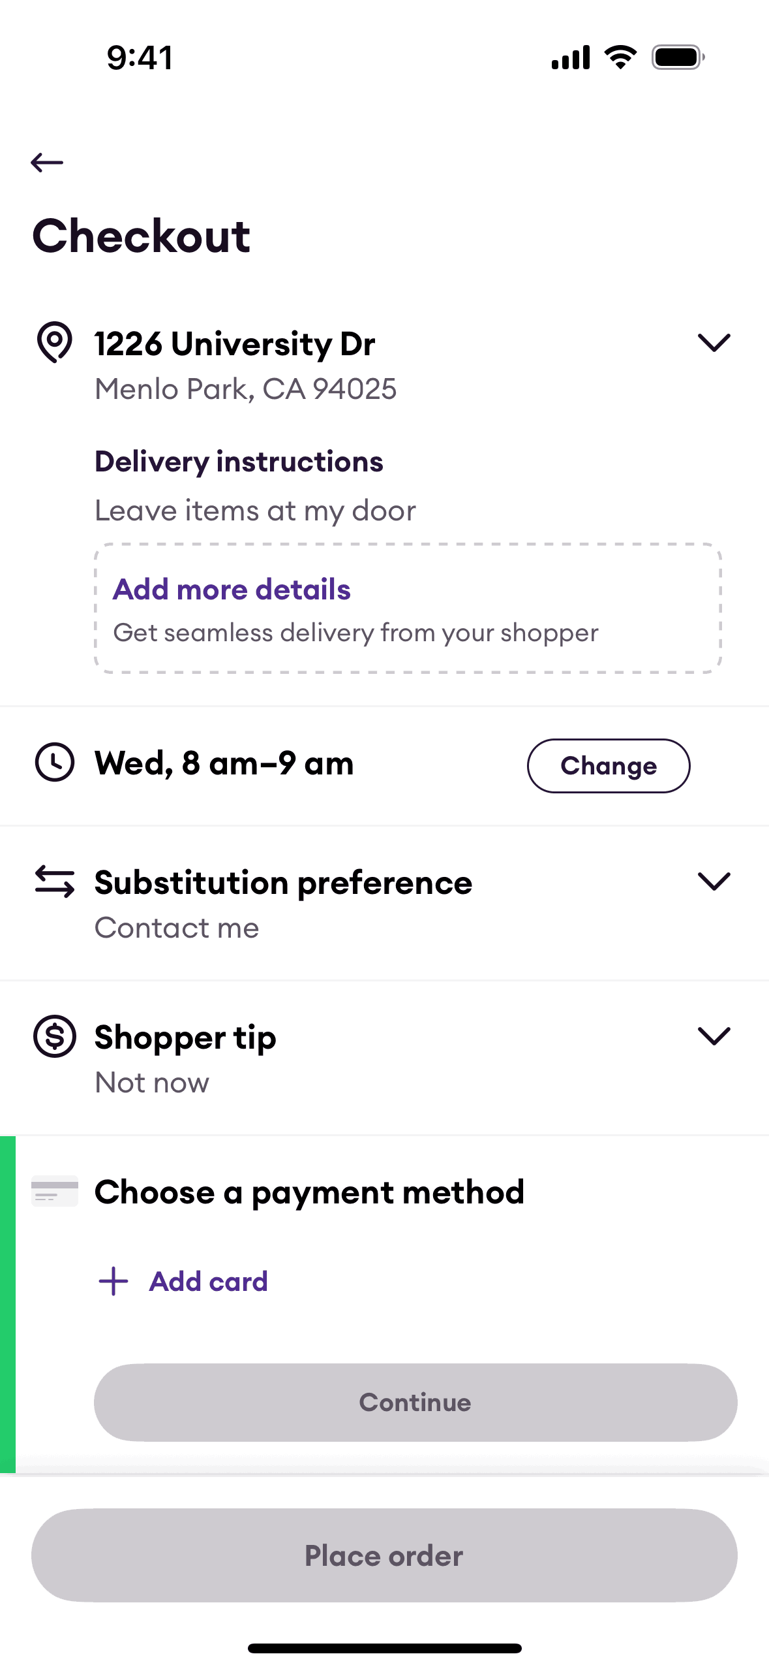
Task: Expand the Substitution preference chevron
Action: (x=714, y=882)
